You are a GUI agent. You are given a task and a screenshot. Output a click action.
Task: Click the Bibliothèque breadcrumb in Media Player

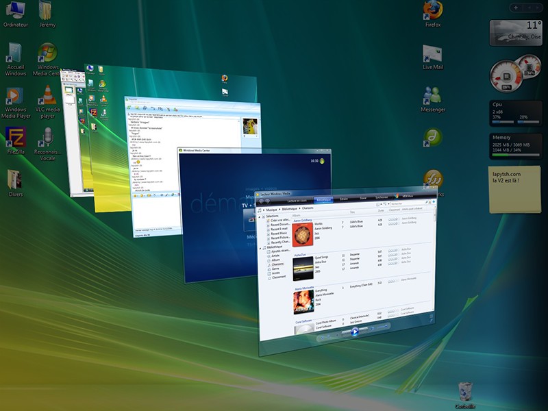(x=289, y=209)
